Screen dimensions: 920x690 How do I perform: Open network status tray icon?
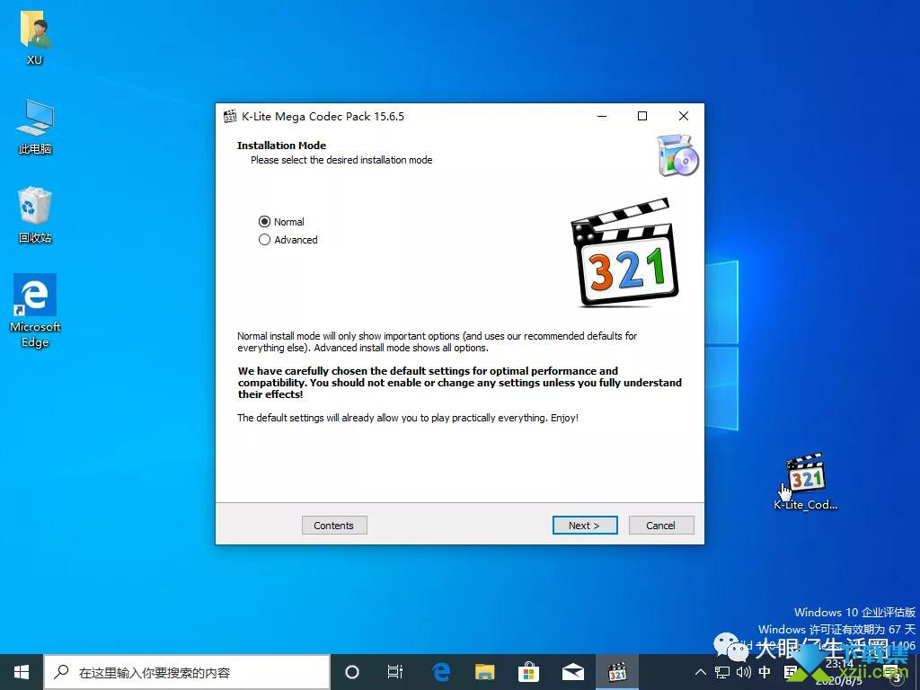pos(722,672)
